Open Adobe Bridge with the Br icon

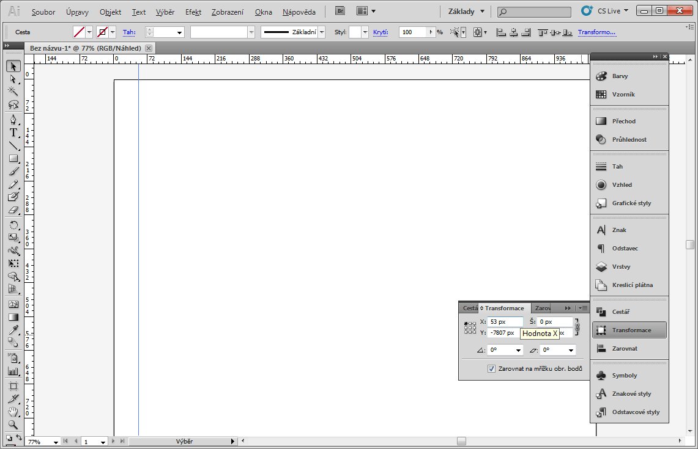tap(340, 11)
